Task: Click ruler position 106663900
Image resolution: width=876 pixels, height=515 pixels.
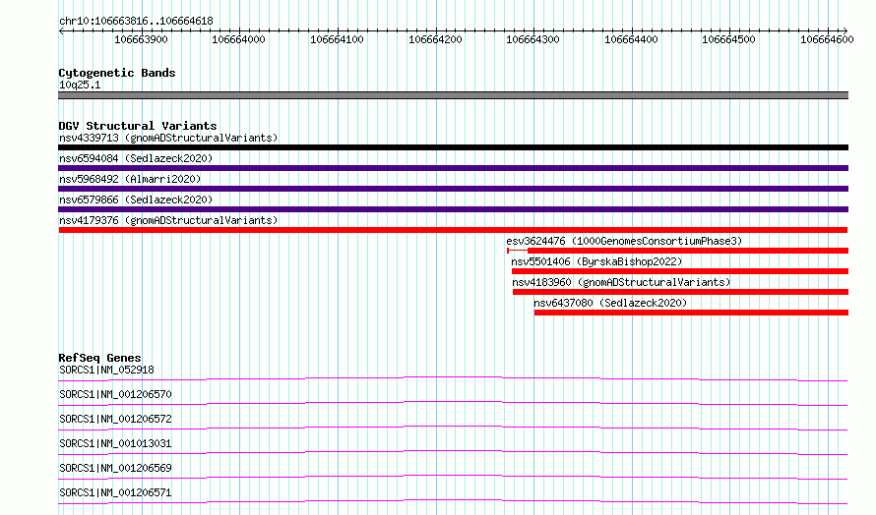Action: (141, 39)
